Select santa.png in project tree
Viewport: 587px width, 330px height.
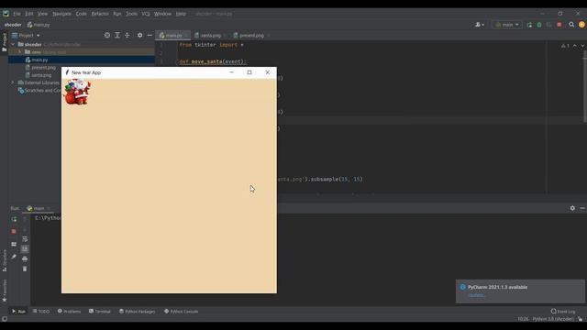(x=39, y=75)
